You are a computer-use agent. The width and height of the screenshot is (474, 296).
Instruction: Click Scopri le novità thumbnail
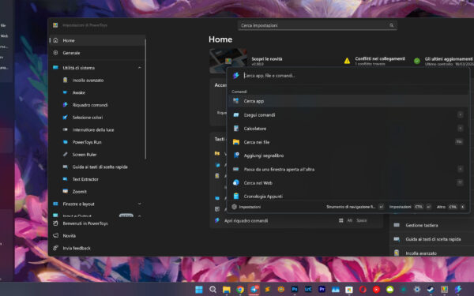click(x=228, y=61)
